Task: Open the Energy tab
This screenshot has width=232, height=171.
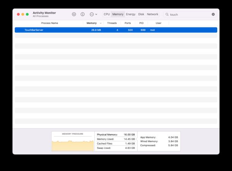Action: [130, 14]
